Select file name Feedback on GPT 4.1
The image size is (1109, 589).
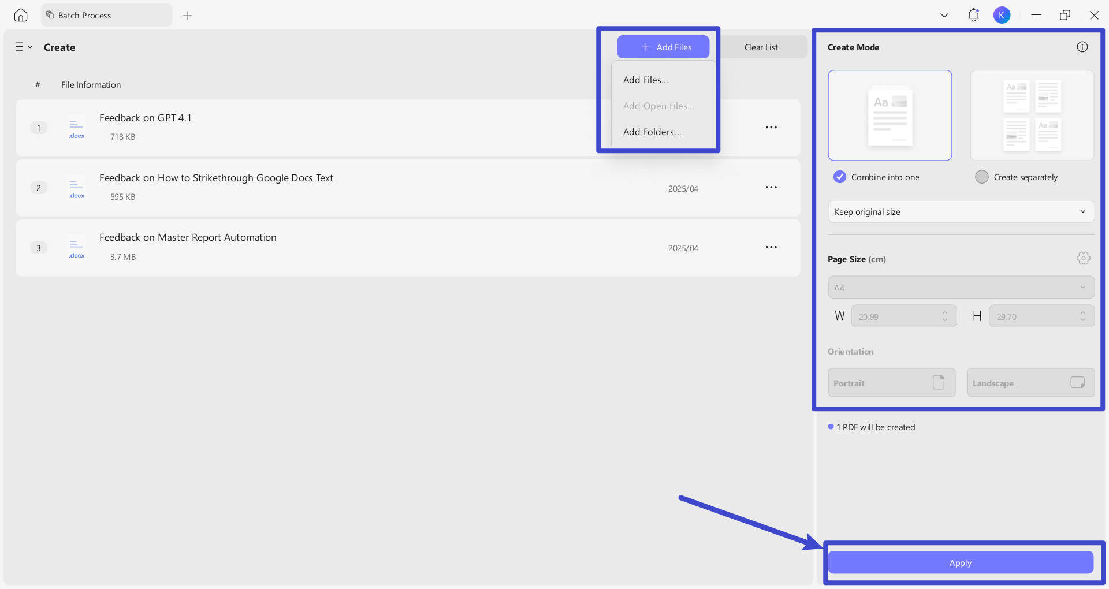pos(145,118)
